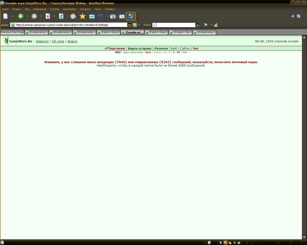Open the Группы menu
Viewport: 307px width, 245px height.
pos(54,9)
